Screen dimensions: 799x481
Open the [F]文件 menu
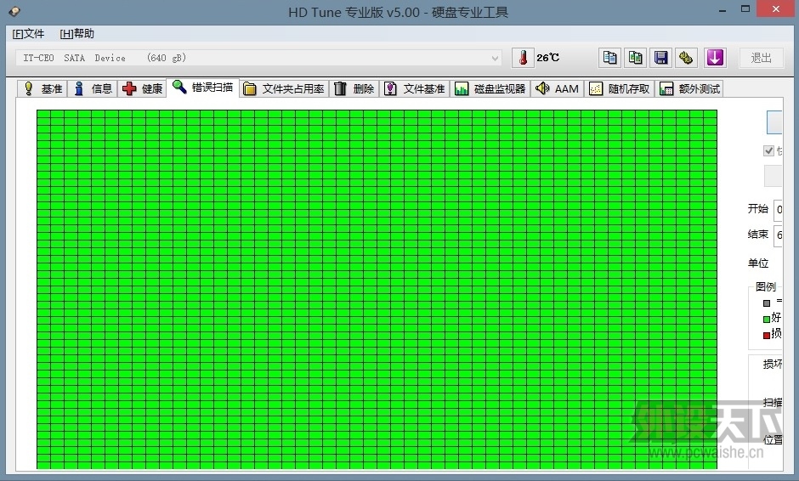29,34
